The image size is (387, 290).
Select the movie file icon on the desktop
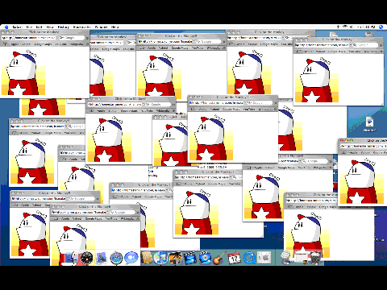[369, 122]
